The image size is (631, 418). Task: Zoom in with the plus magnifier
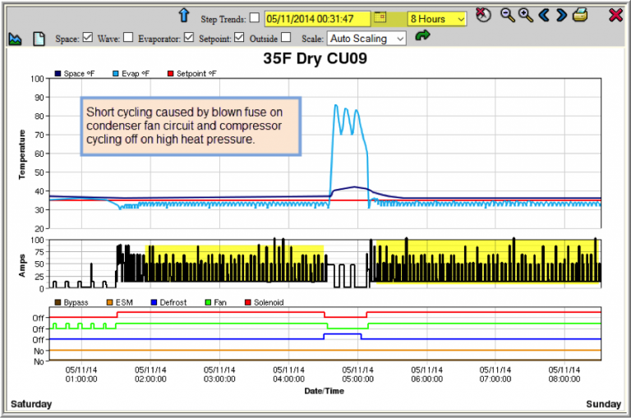coord(526,16)
